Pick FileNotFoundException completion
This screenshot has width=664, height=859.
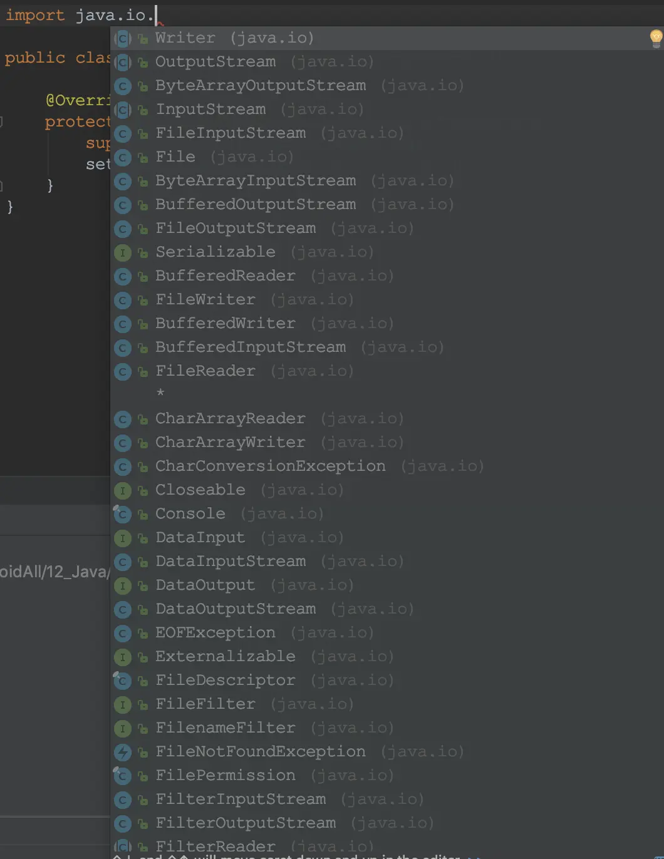(387, 752)
